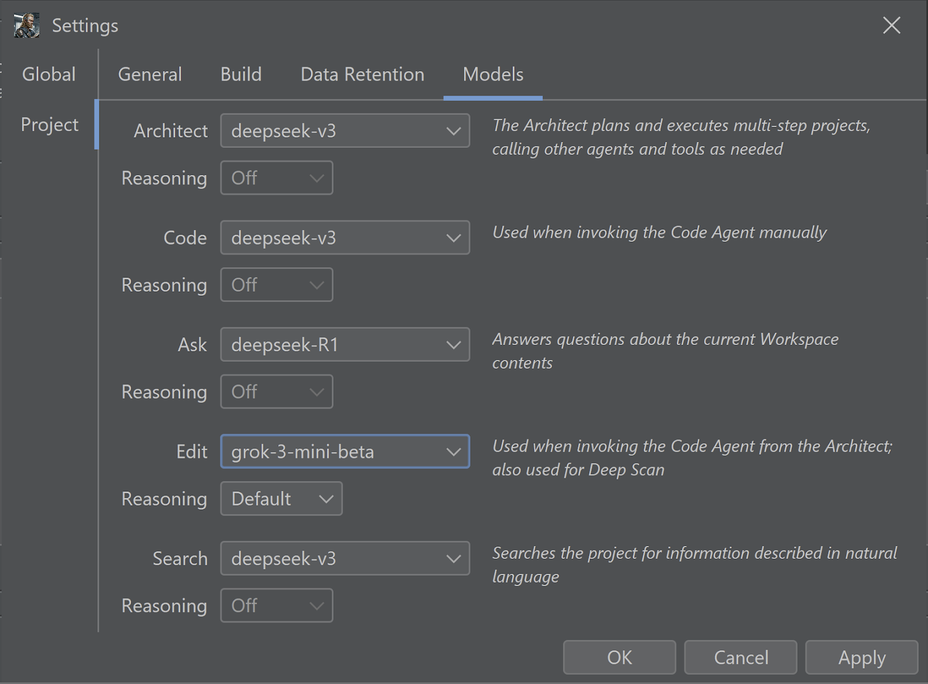Viewport: 928px width, 684px height.
Task: Click the Settings app icon in title bar
Action: click(27, 26)
